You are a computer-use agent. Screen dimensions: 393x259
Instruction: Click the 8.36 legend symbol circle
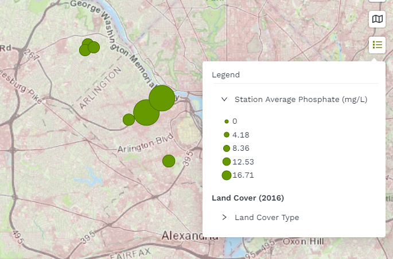coord(227,148)
